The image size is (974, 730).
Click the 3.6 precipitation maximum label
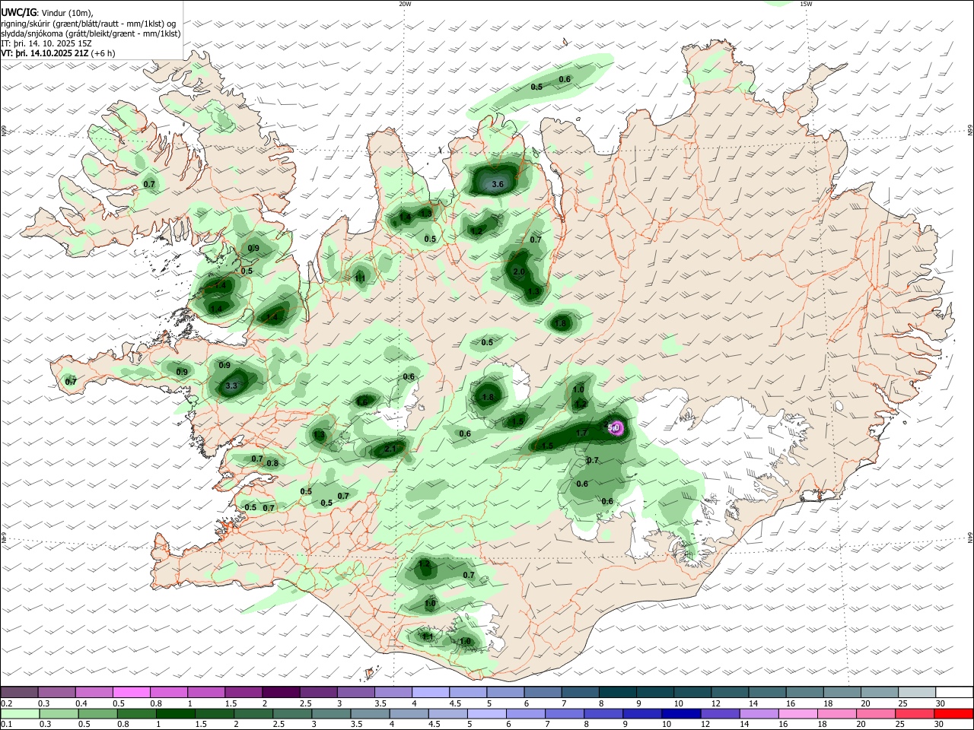498,184
